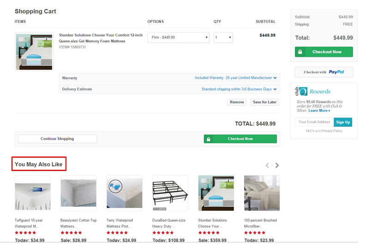This screenshot has height=248, width=366.
Task: Show previous recommended products with left arrow
Action: tap(267, 165)
